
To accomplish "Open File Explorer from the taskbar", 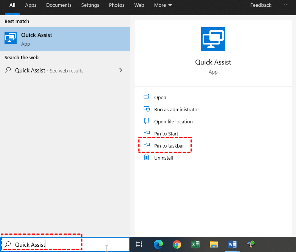I will pos(214,244).
